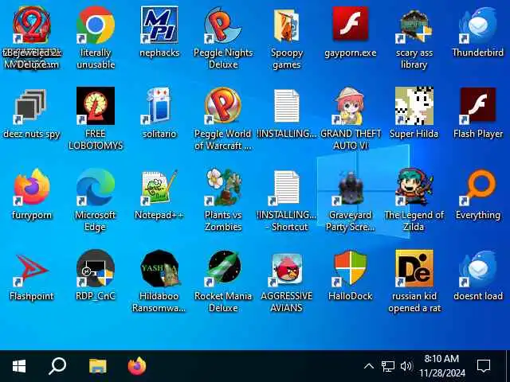Screen dimensions: 510x382
Task: Open the network status tray icon
Action: click(388, 366)
